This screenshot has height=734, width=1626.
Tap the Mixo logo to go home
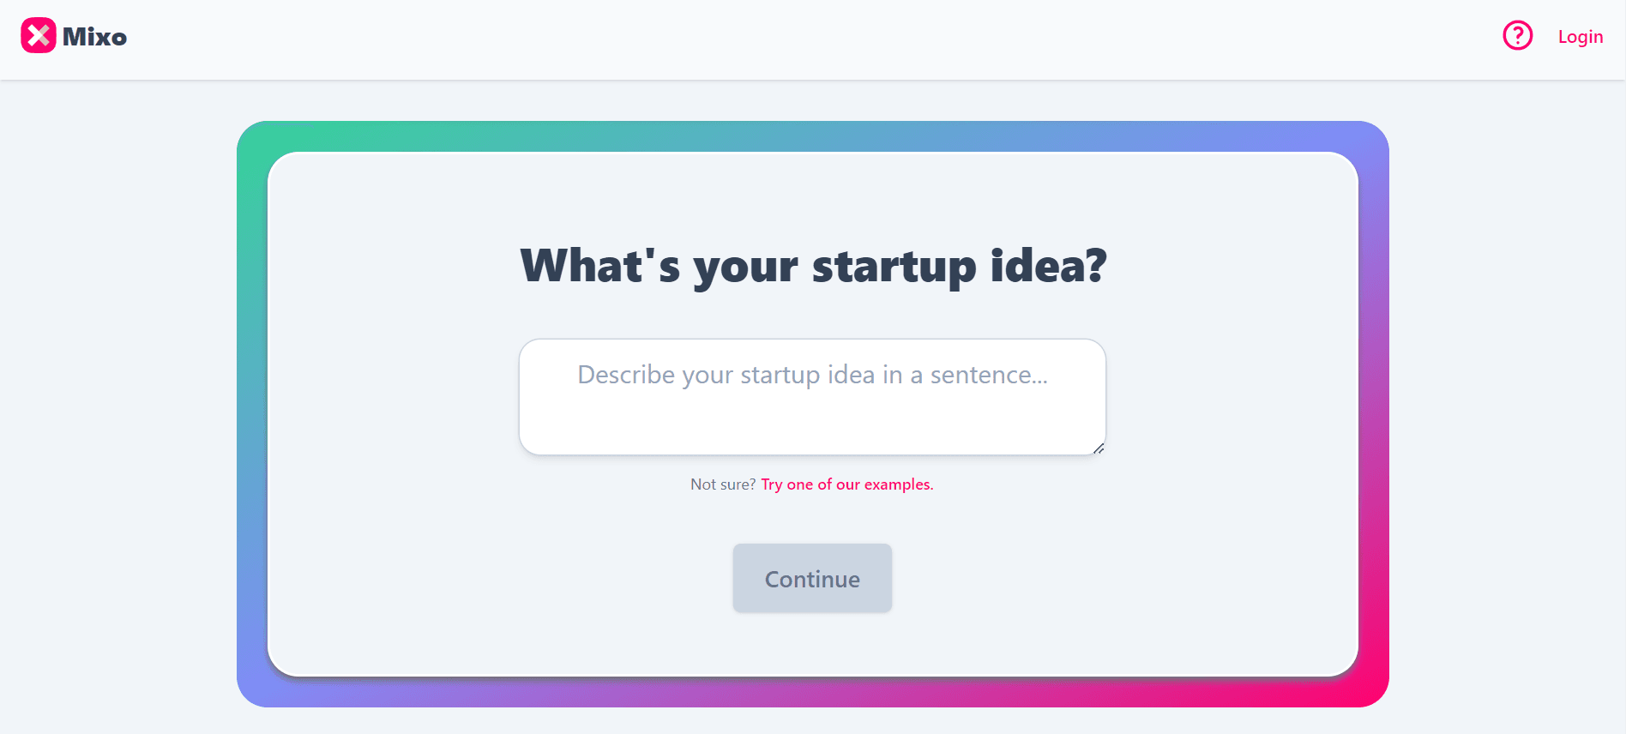point(73,35)
